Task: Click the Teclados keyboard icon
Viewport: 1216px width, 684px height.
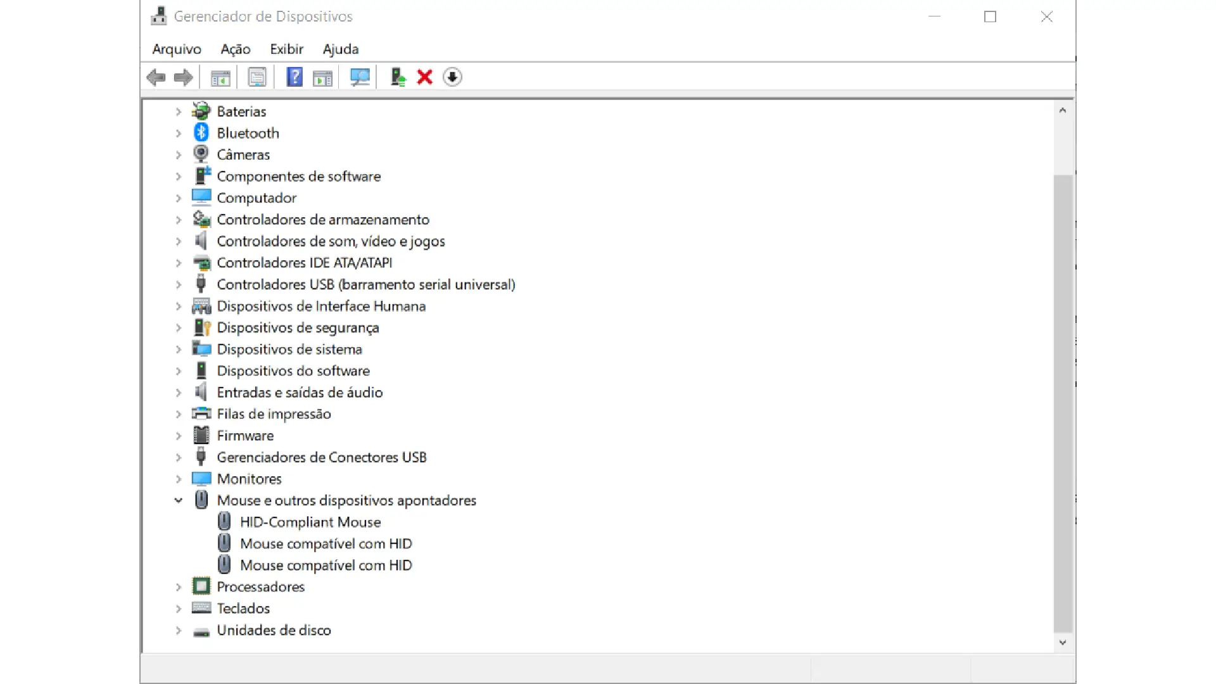Action: (201, 608)
